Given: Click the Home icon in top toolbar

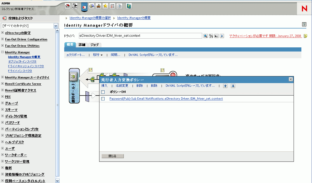Looking at the screenshot, I should click(68, 6).
